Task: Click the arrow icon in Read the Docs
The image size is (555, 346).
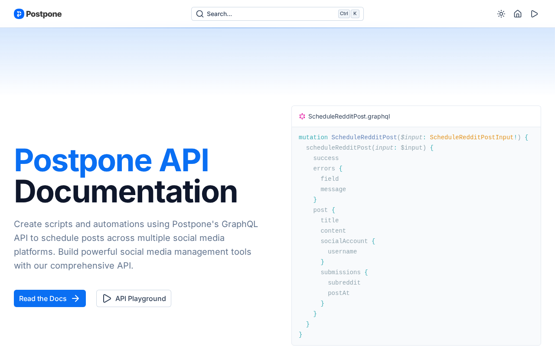Action: click(75, 298)
